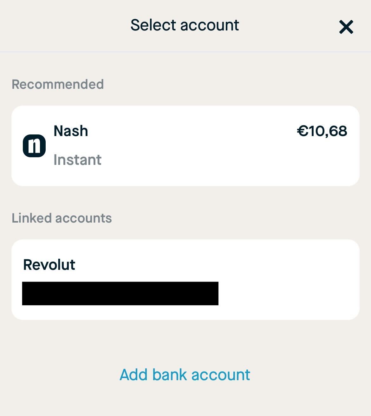This screenshot has height=416, width=371.
Task: Click the €10,68 balance amount
Action: (322, 131)
